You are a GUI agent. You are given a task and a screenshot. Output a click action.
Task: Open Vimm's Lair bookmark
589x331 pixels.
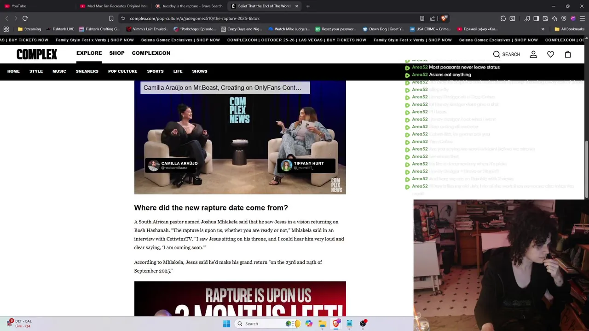tap(147, 29)
